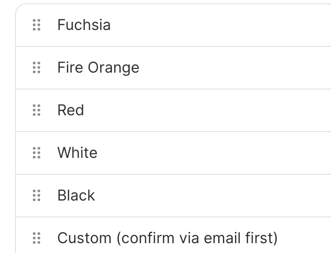Click blank row area right of White

click(x=211, y=153)
